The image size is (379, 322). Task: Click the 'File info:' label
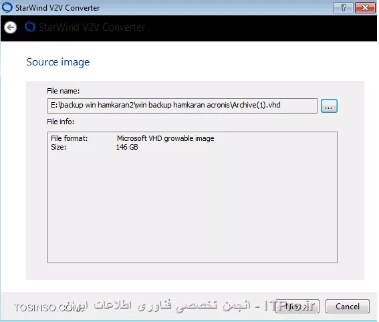pyautogui.click(x=60, y=122)
